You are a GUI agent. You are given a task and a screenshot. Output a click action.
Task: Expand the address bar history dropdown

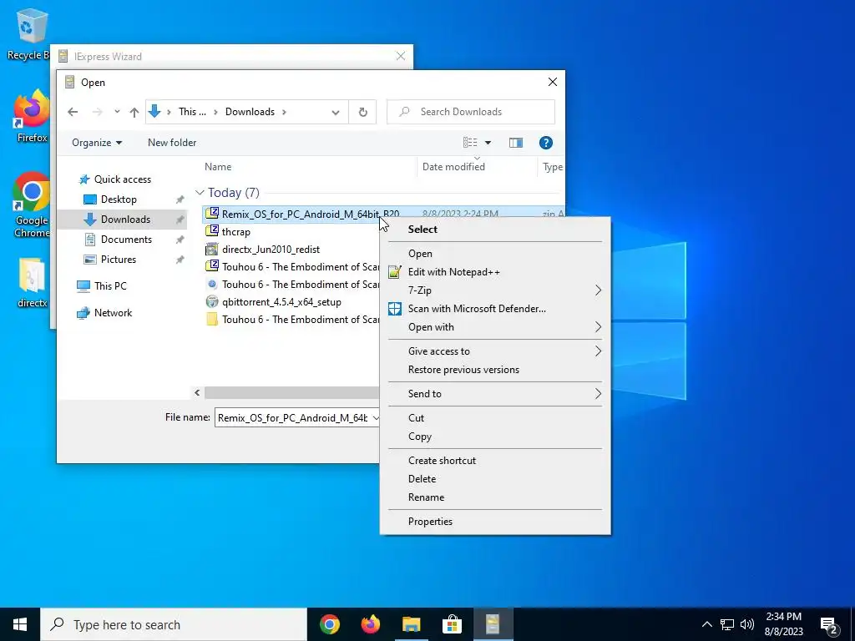pyautogui.click(x=336, y=113)
